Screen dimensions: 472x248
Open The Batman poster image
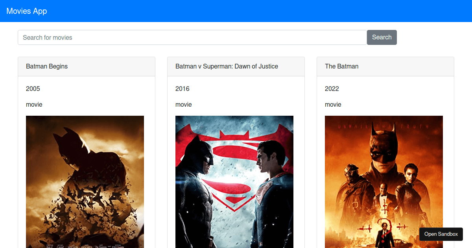[x=384, y=181]
